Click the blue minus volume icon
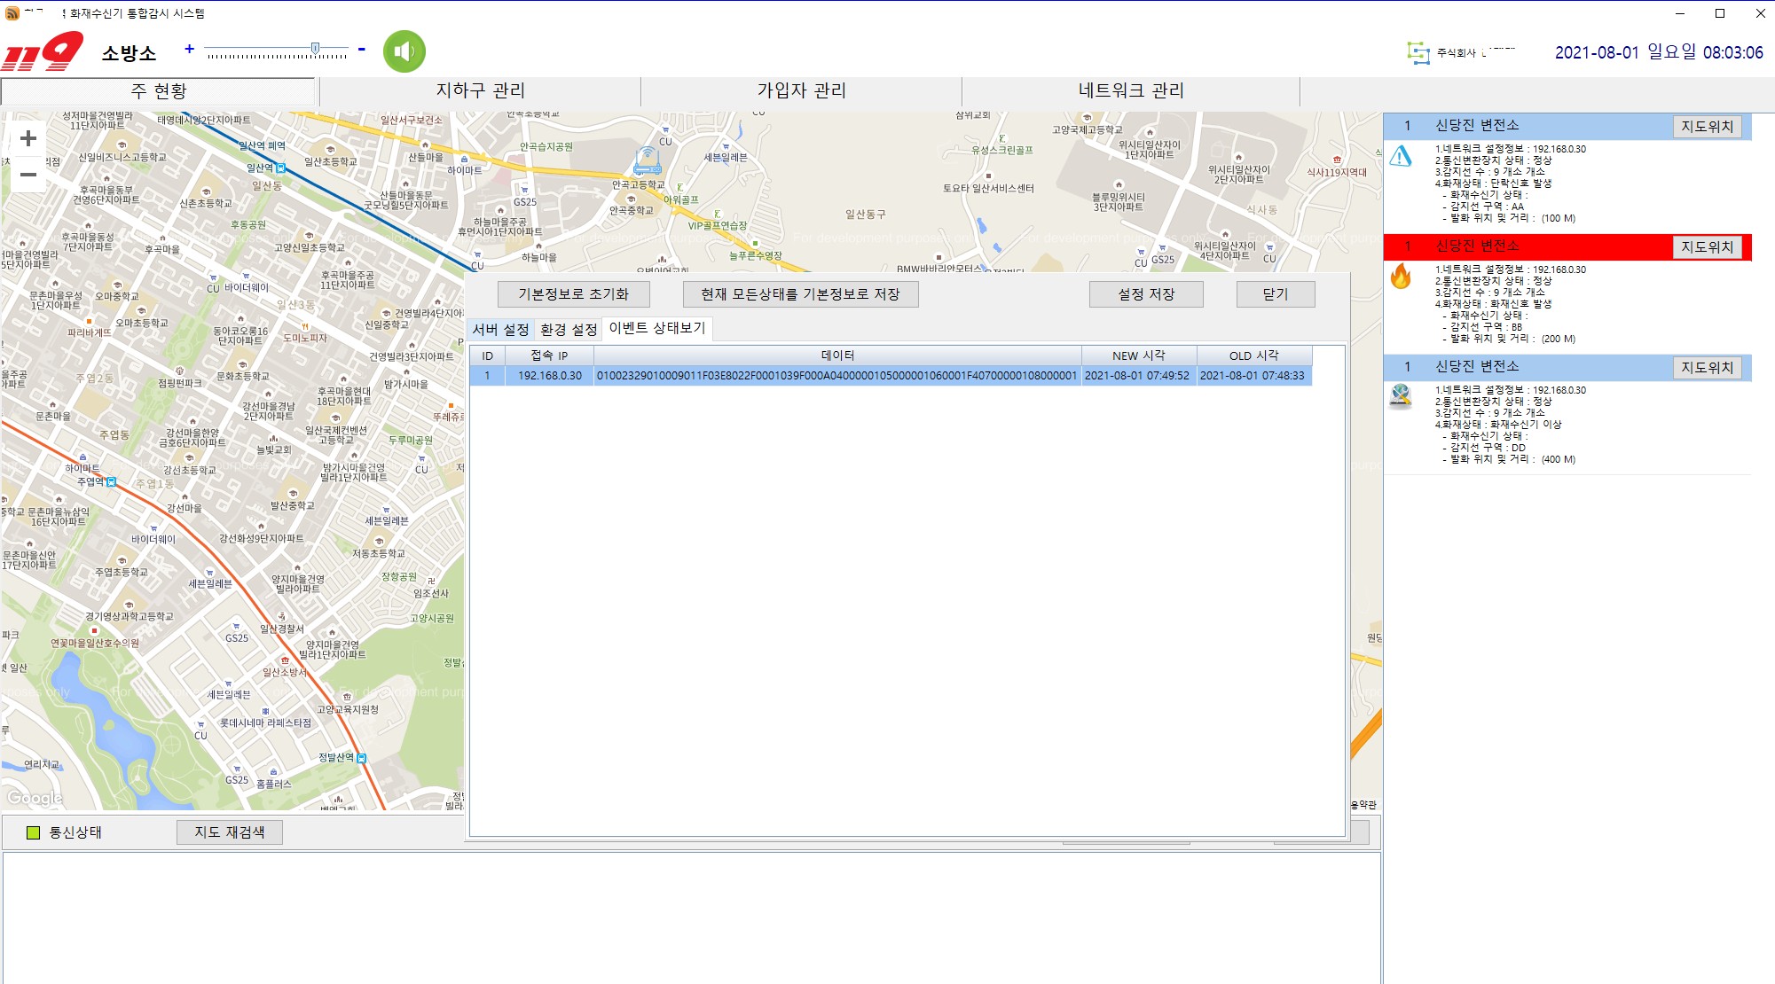 pos(362,49)
